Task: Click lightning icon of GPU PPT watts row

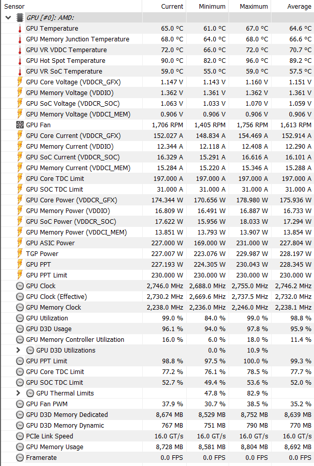Action: pos(19,264)
